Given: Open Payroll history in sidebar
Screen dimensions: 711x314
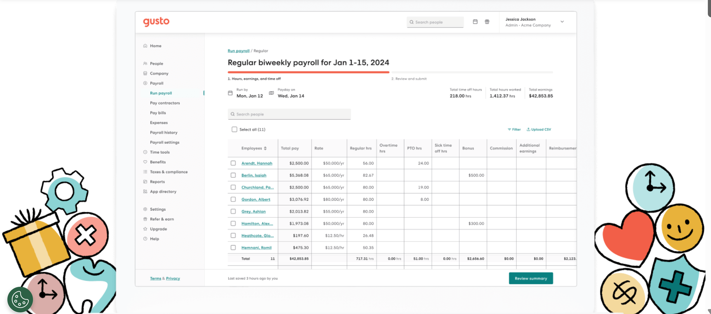Looking at the screenshot, I should pyautogui.click(x=164, y=133).
